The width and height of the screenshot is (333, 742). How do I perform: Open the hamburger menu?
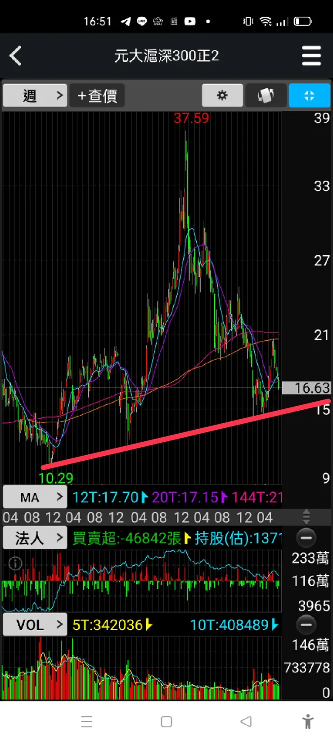(311, 56)
